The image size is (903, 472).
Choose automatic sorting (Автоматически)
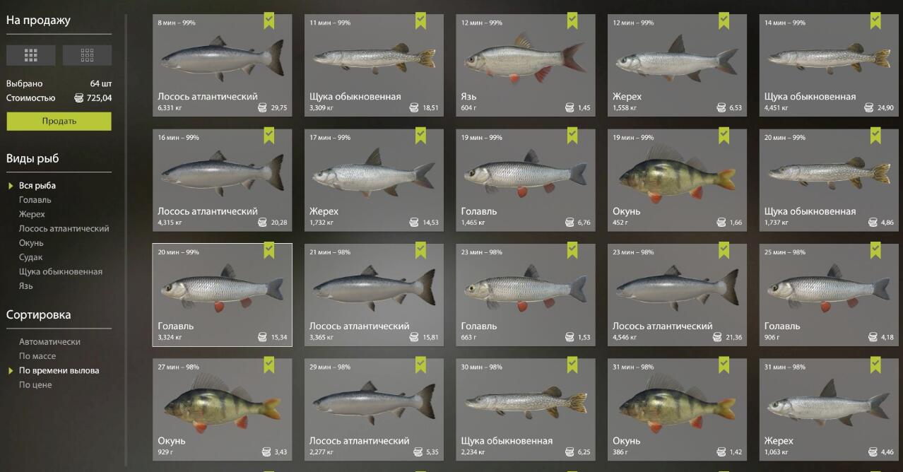pyautogui.click(x=49, y=342)
